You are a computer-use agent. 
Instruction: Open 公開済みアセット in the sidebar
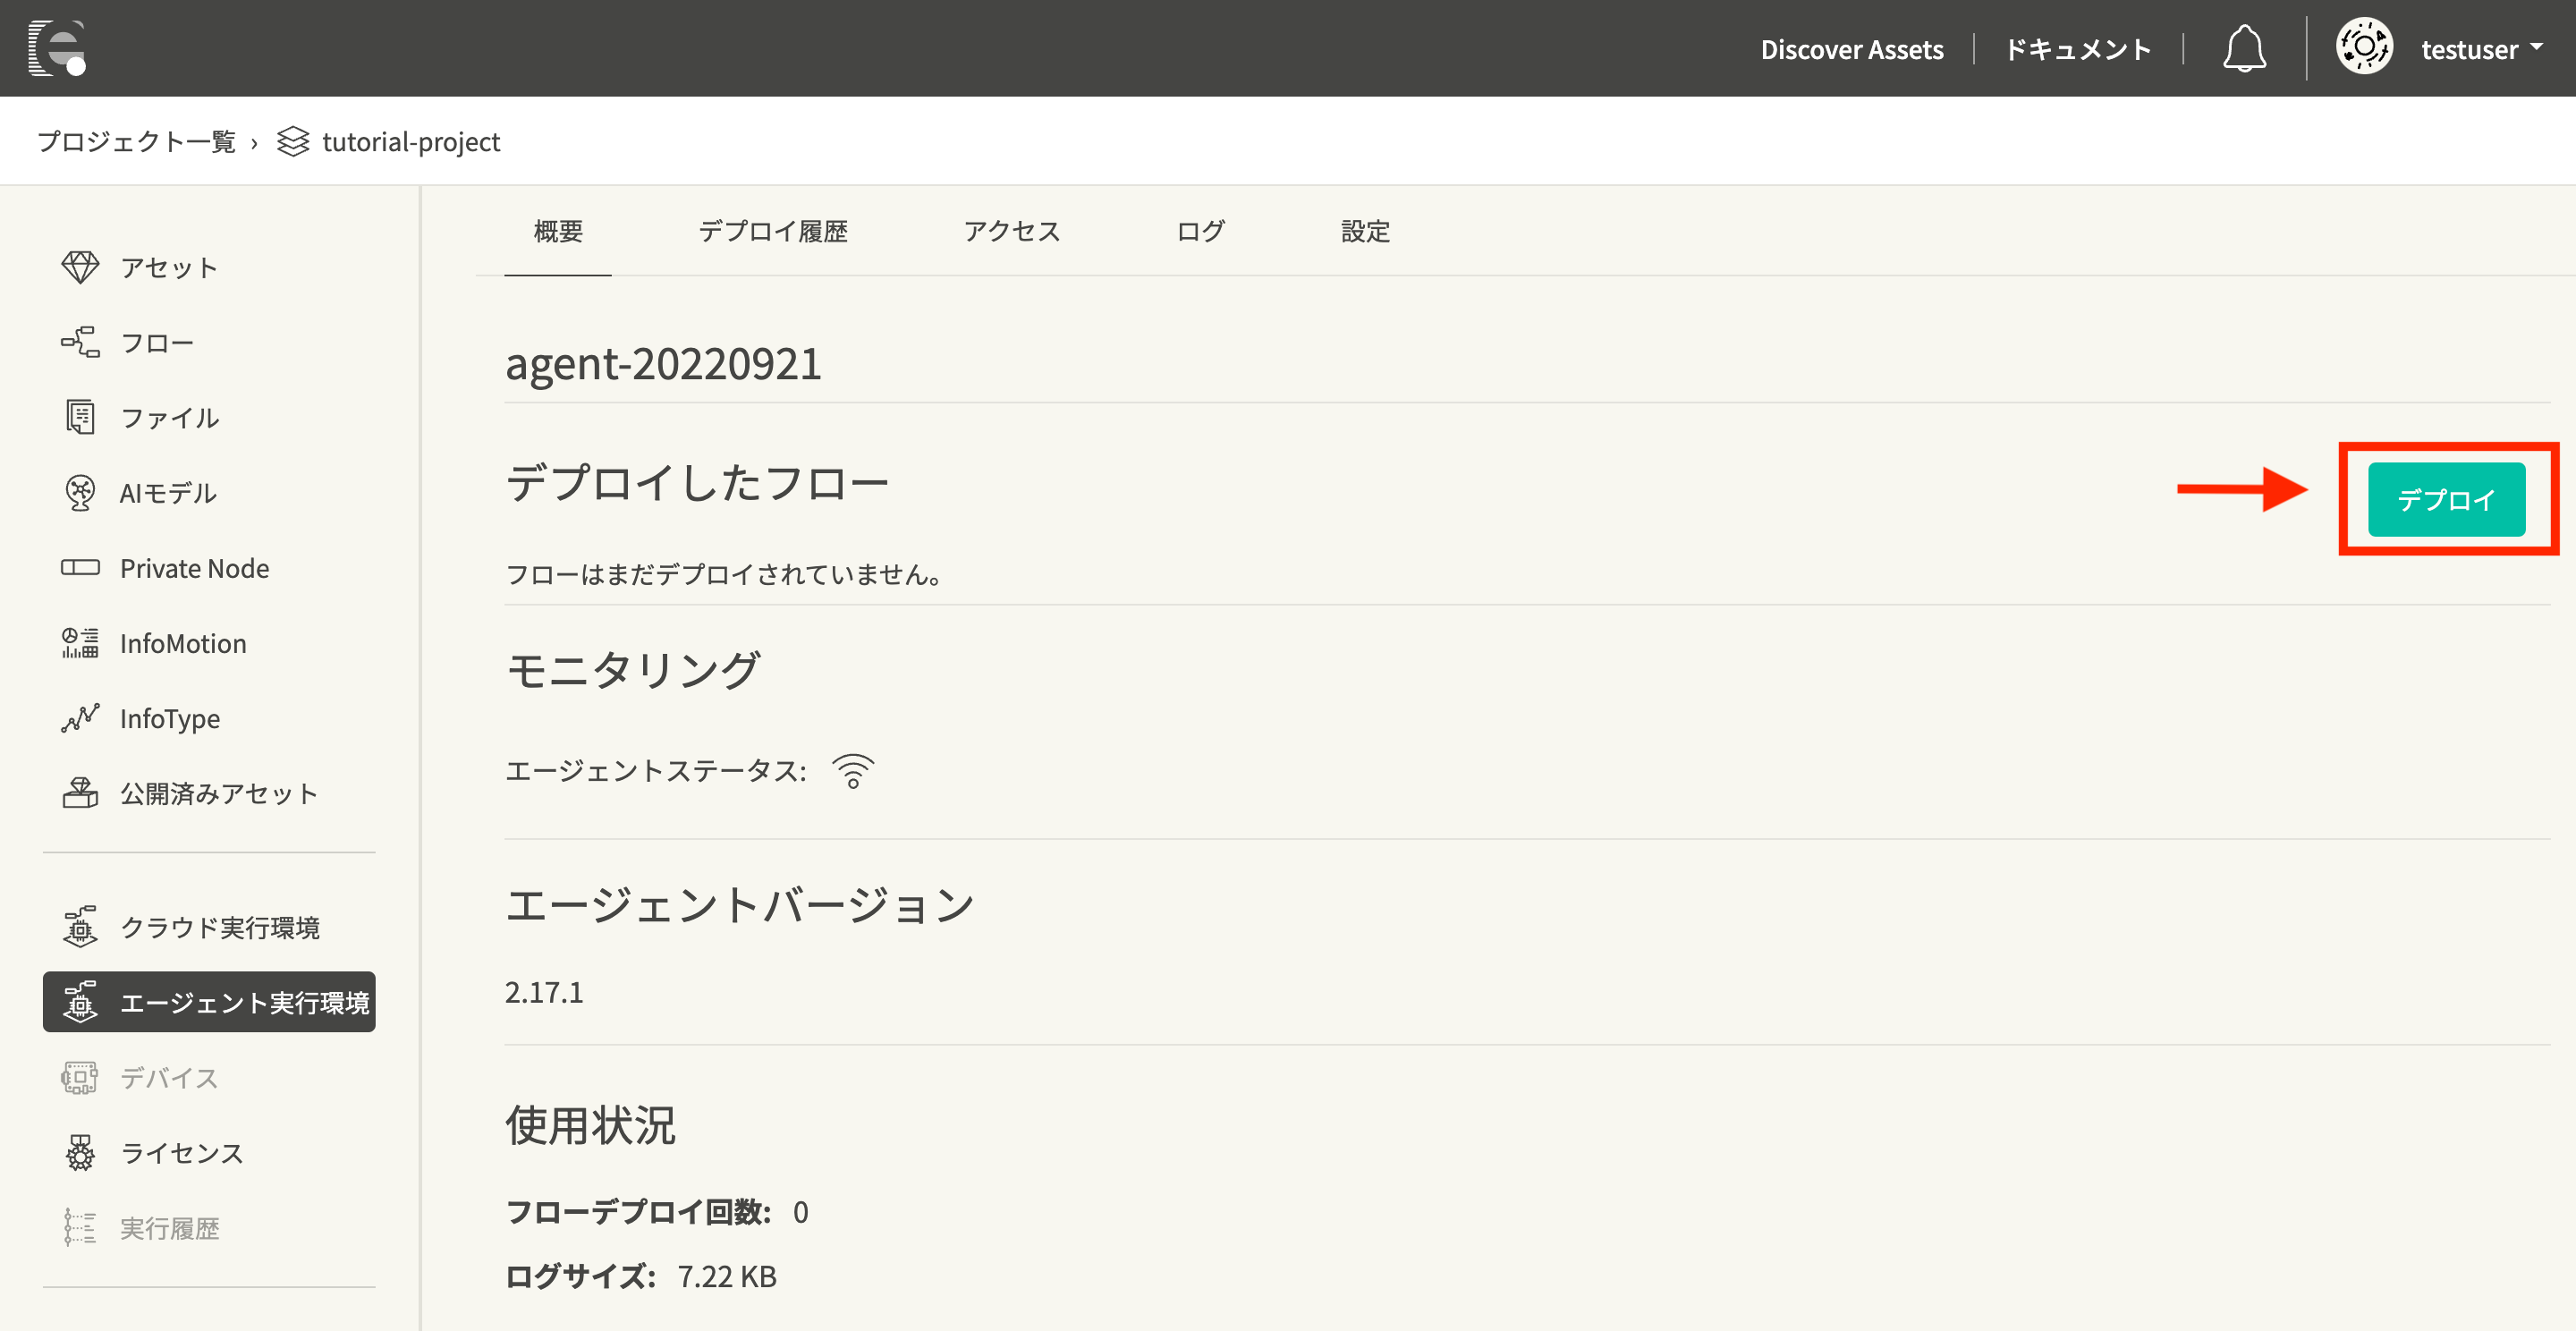(x=209, y=793)
